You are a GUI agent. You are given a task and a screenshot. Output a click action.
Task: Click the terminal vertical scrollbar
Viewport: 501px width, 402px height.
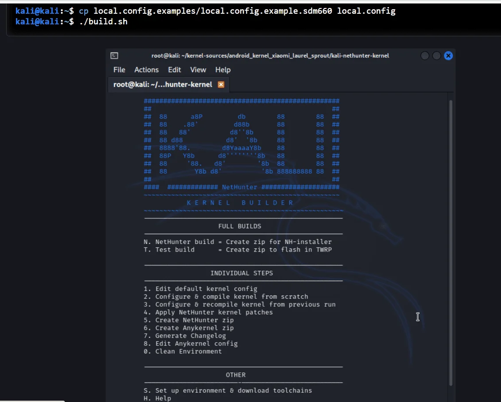451,243
